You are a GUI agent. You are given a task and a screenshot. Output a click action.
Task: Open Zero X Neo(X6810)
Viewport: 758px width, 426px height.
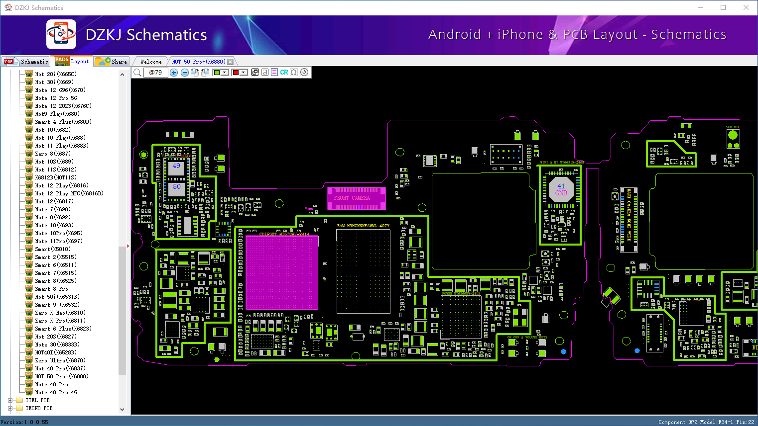click(x=60, y=313)
